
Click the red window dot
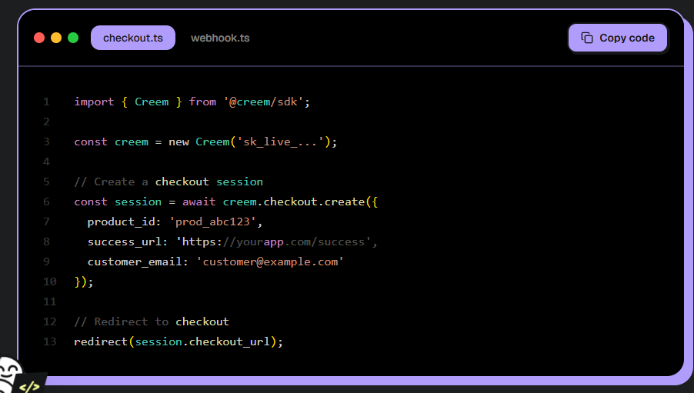[x=39, y=38]
